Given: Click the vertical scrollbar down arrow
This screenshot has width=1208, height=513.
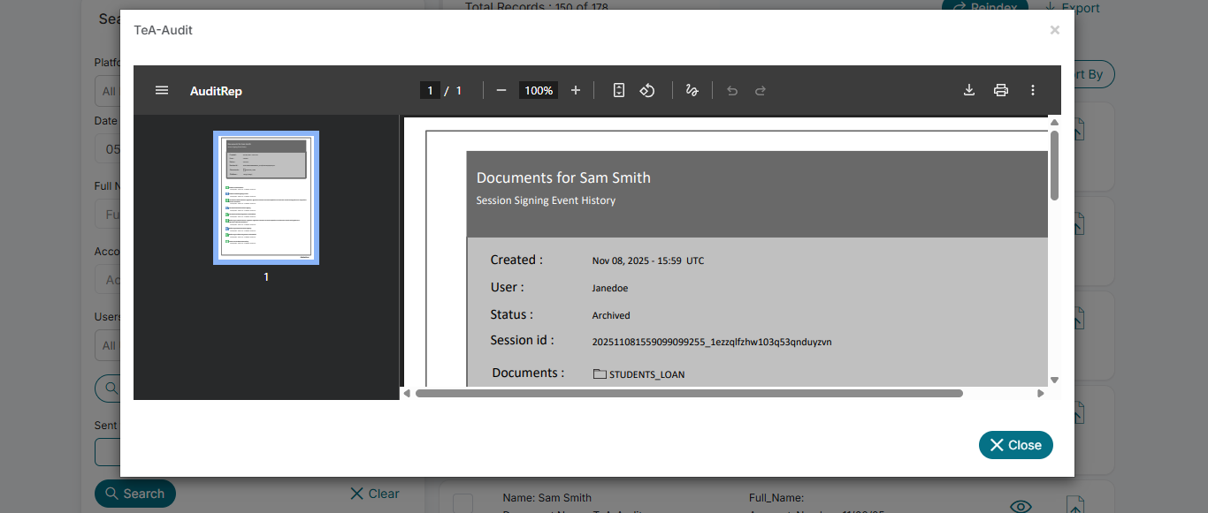Looking at the screenshot, I should tap(1054, 380).
